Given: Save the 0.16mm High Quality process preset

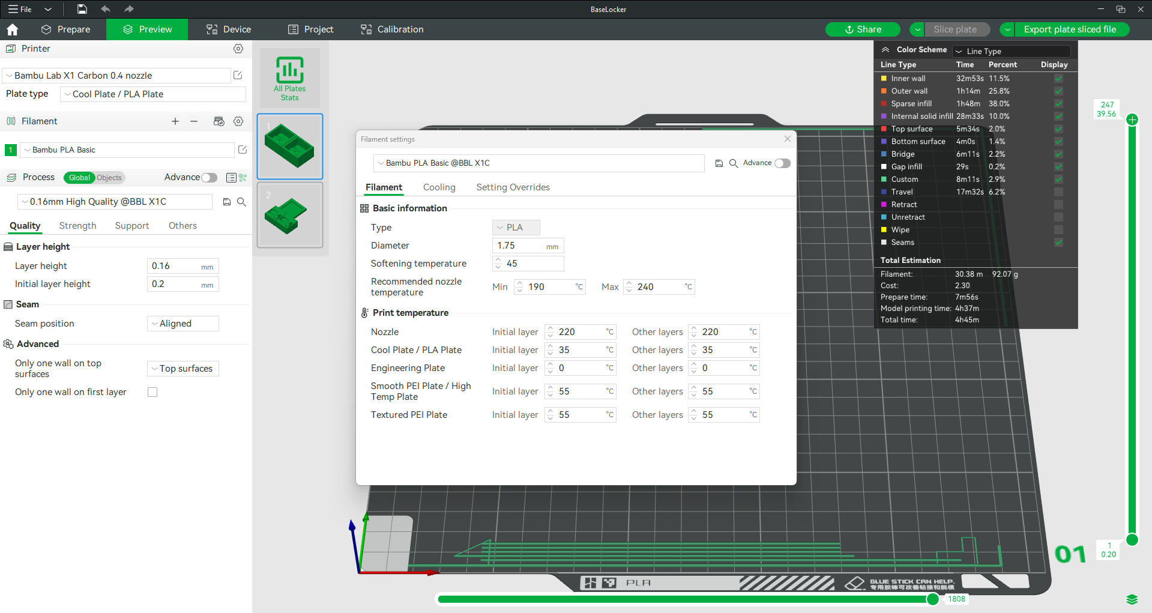Looking at the screenshot, I should pyautogui.click(x=227, y=202).
